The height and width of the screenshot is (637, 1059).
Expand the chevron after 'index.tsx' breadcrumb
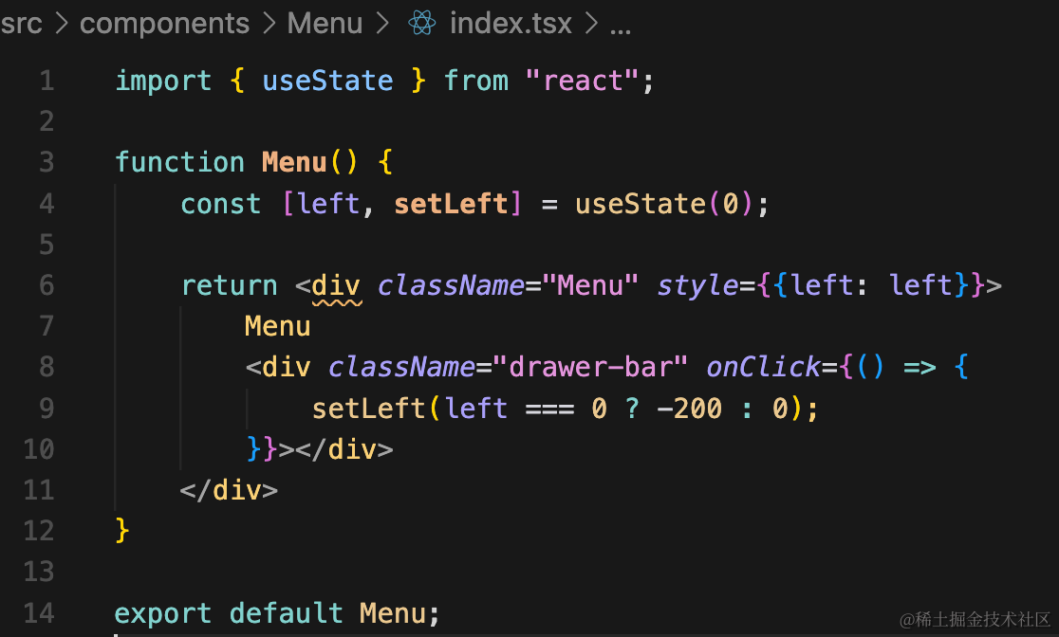[591, 24]
